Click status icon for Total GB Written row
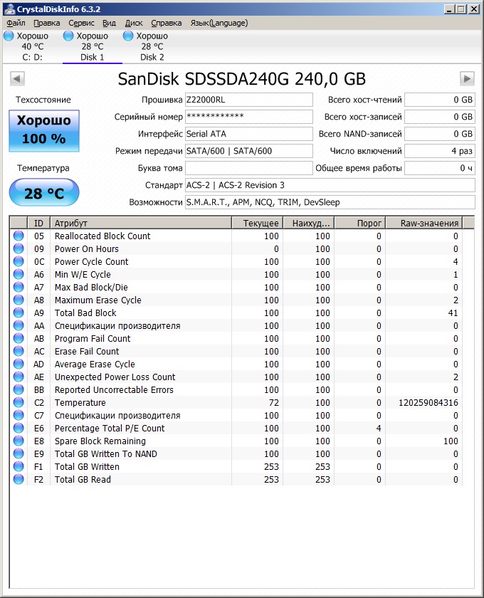 point(19,467)
